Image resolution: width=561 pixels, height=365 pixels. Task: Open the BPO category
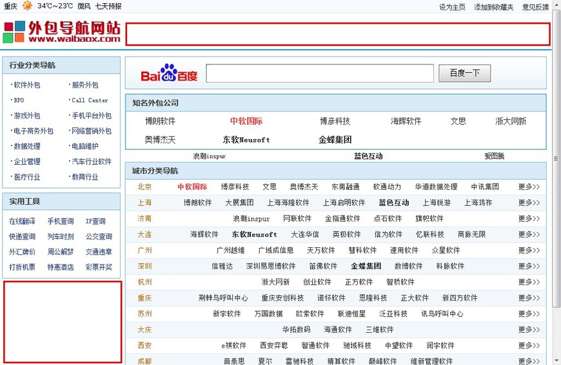19,100
